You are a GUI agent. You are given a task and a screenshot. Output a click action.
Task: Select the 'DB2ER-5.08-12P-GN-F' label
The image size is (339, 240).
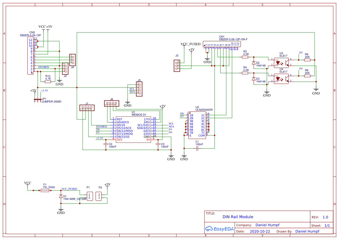(233, 39)
